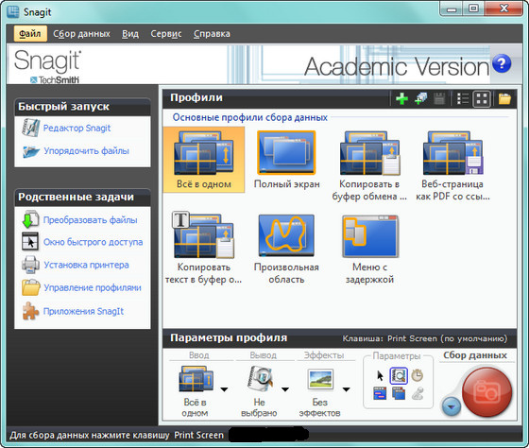Click the Эффекты landscape icon
The height and width of the screenshot is (448, 529).
point(320,379)
